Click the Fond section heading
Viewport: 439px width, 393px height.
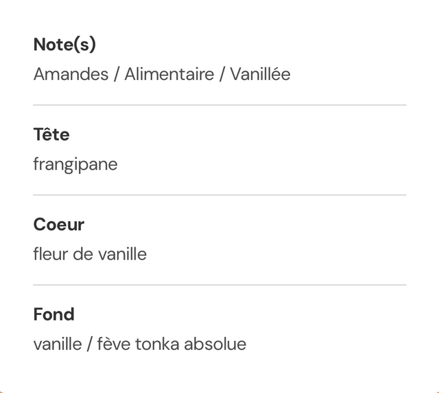tap(54, 314)
